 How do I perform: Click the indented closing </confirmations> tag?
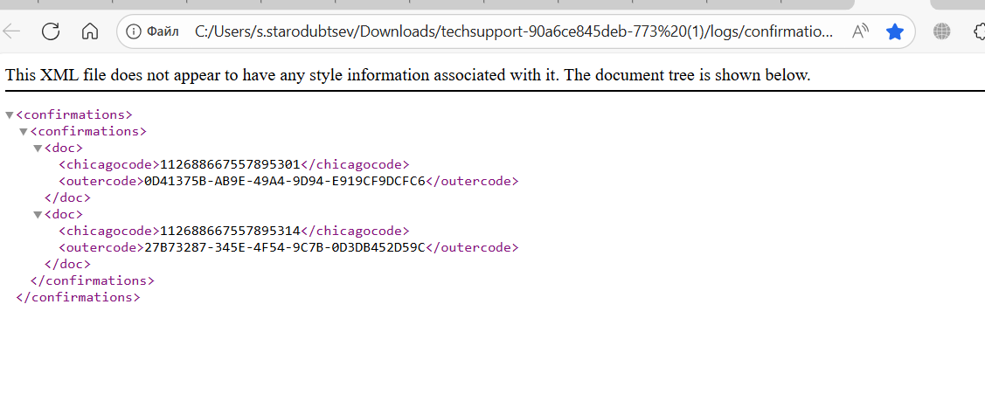[93, 280]
